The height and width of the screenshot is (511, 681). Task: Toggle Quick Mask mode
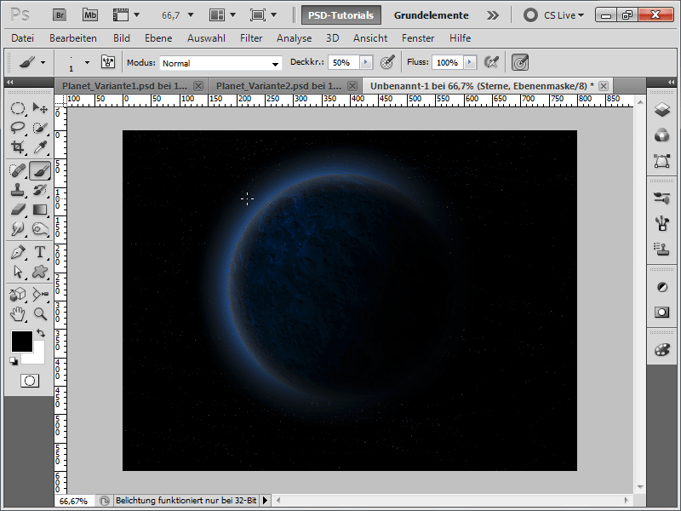[x=30, y=381]
